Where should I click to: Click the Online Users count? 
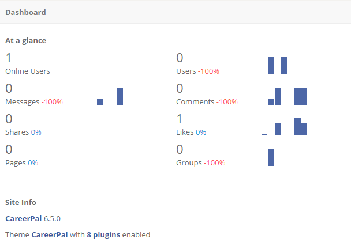[9, 58]
